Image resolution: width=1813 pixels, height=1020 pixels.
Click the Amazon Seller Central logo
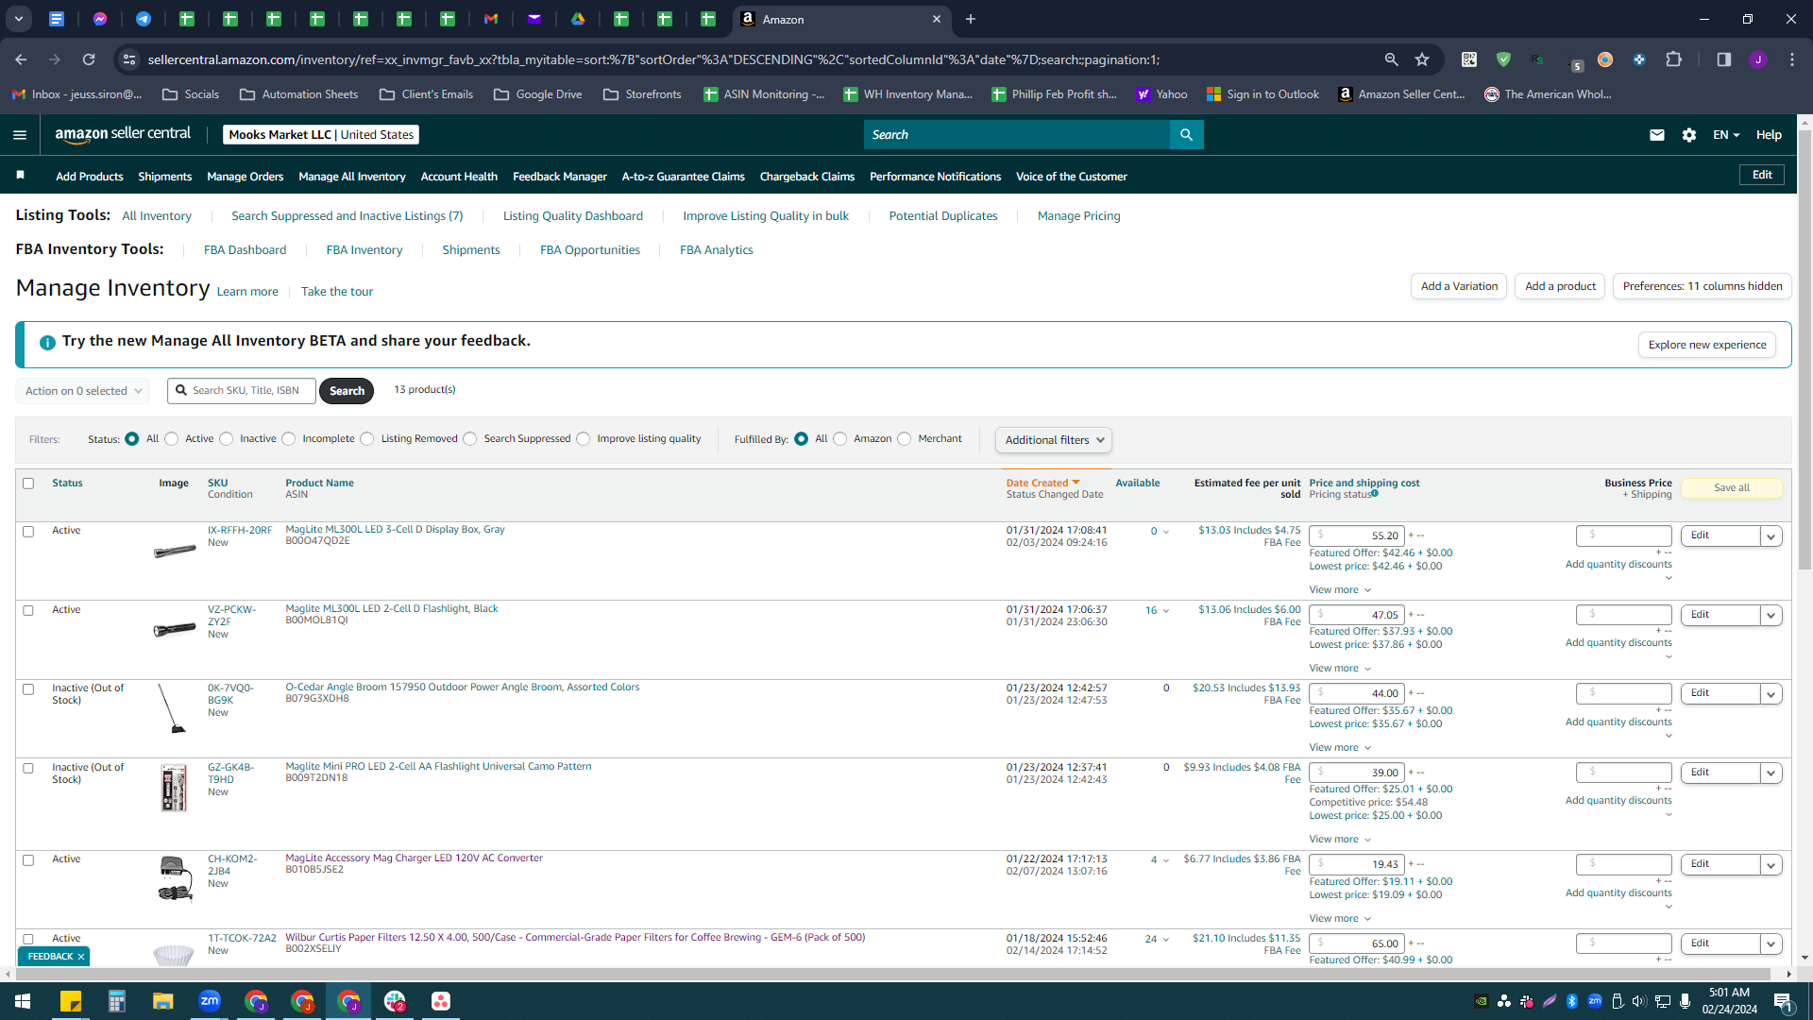point(123,134)
